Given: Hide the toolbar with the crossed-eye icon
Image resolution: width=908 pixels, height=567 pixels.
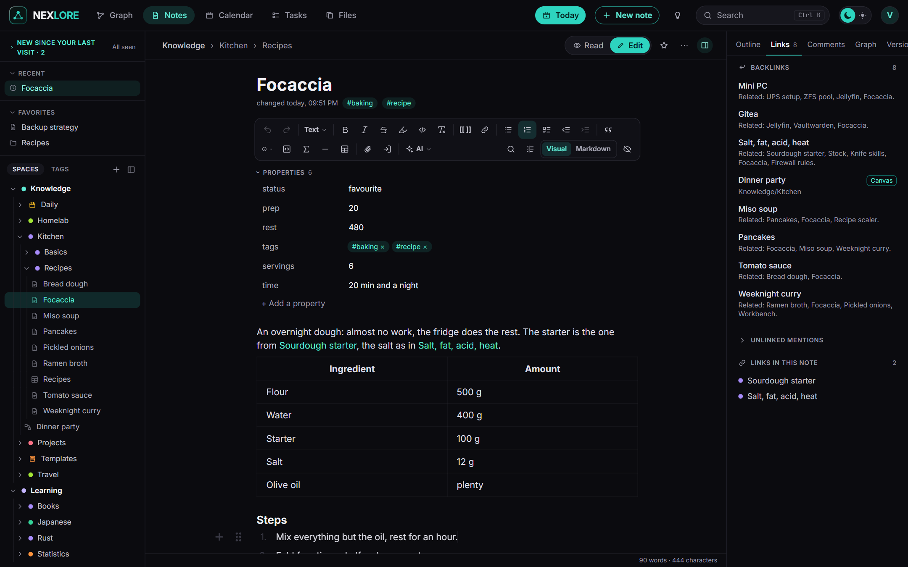Looking at the screenshot, I should click(627, 149).
